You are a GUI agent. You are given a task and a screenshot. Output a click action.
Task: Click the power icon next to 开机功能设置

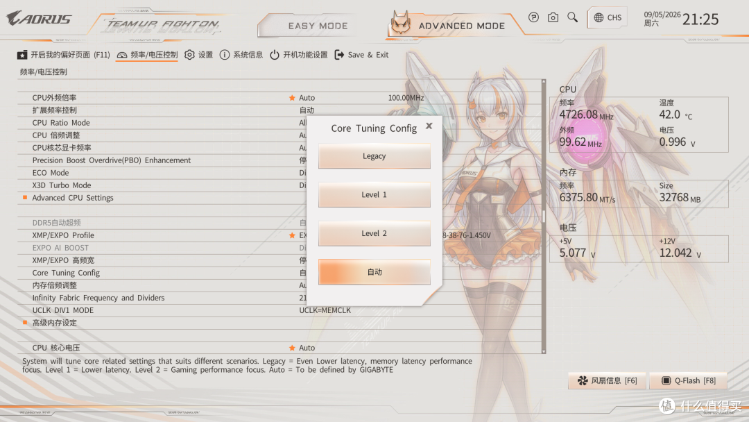(x=274, y=55)
